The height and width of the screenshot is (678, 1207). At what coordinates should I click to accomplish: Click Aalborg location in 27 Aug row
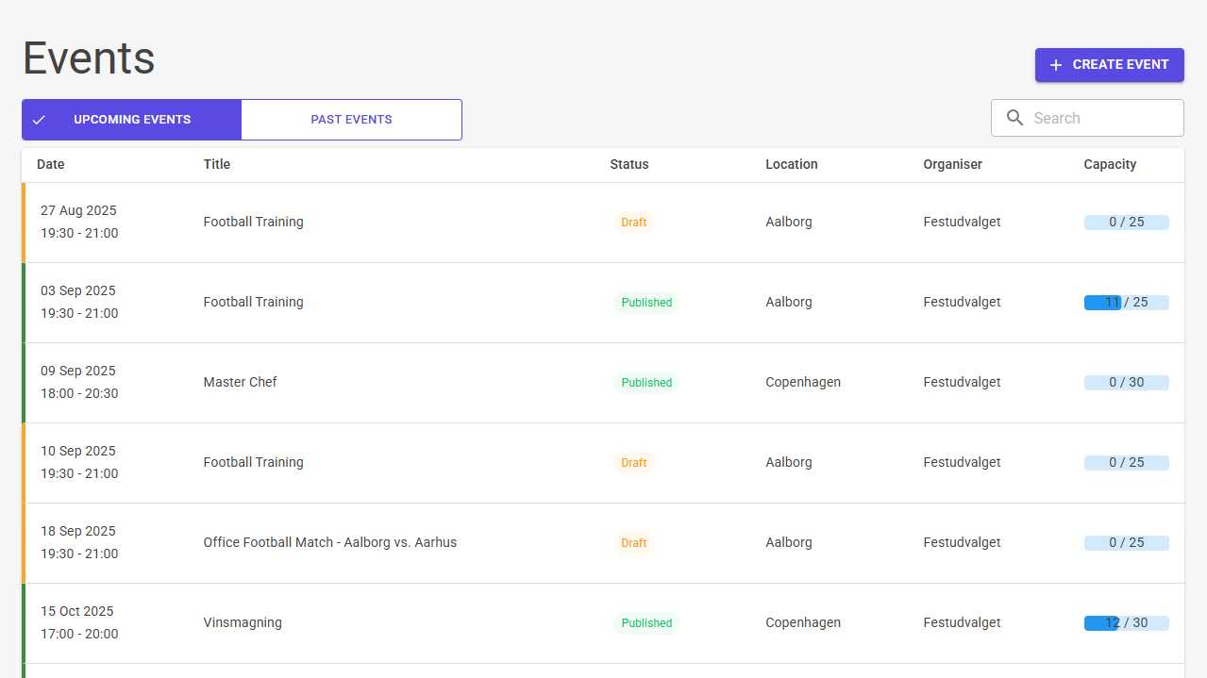tap(789, 223)
